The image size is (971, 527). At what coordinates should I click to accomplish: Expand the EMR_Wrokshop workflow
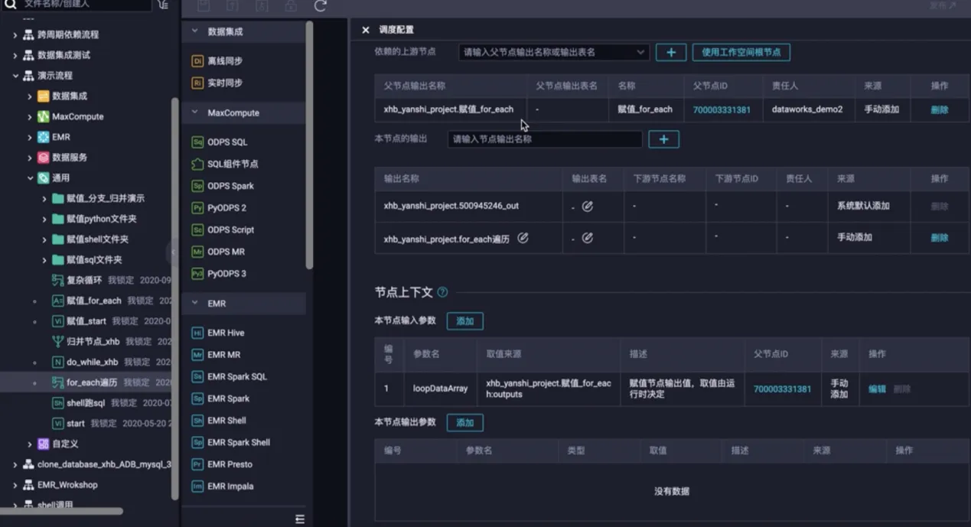(x=15, y=485)
